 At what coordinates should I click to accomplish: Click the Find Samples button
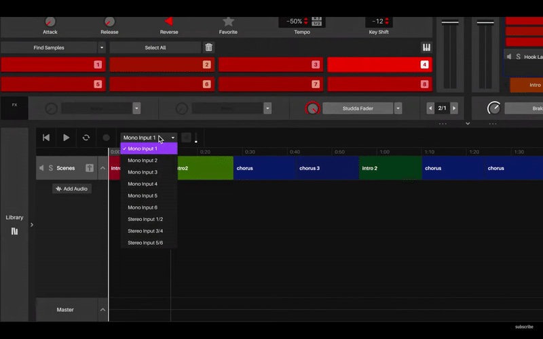coord(49,47)
